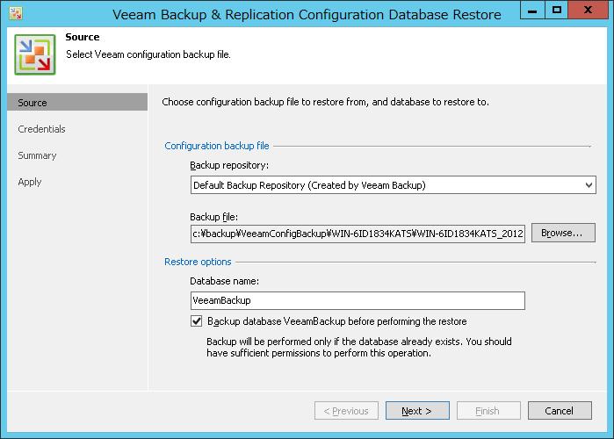
Task: Open the Backup repository dropdown arrow
Action: (x=589, y=185)
